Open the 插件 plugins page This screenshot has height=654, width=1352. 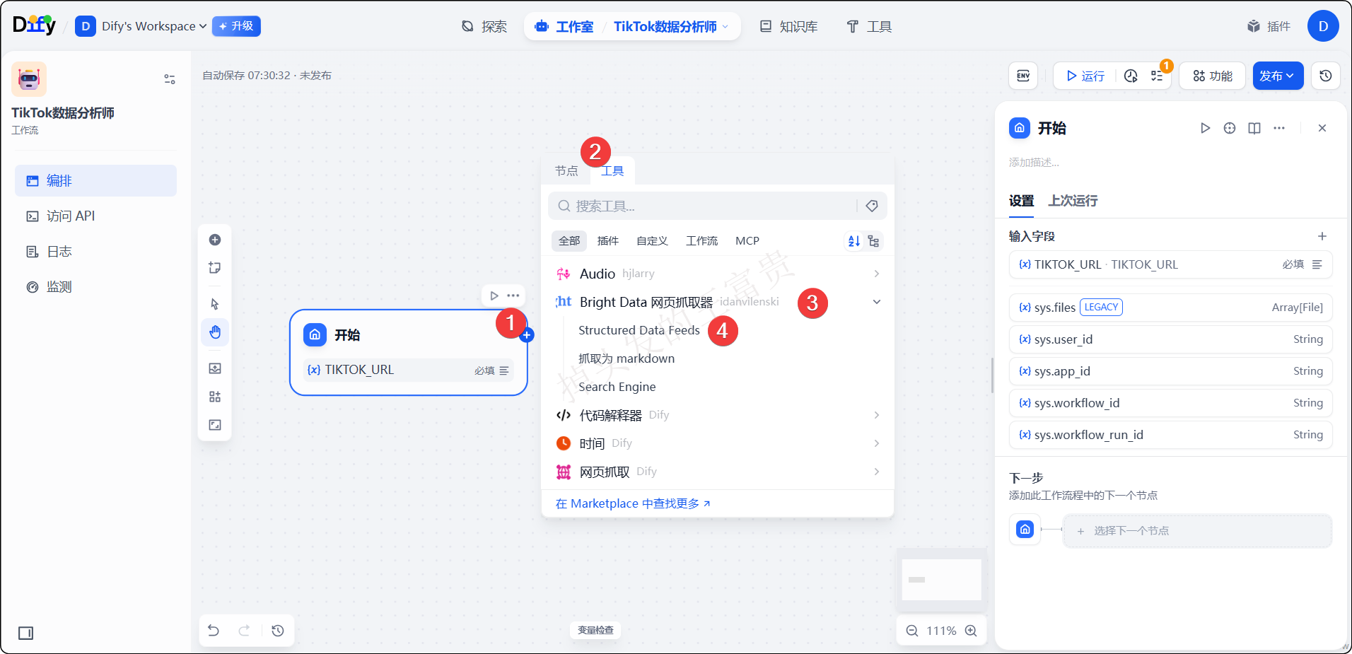[1269, 26]
